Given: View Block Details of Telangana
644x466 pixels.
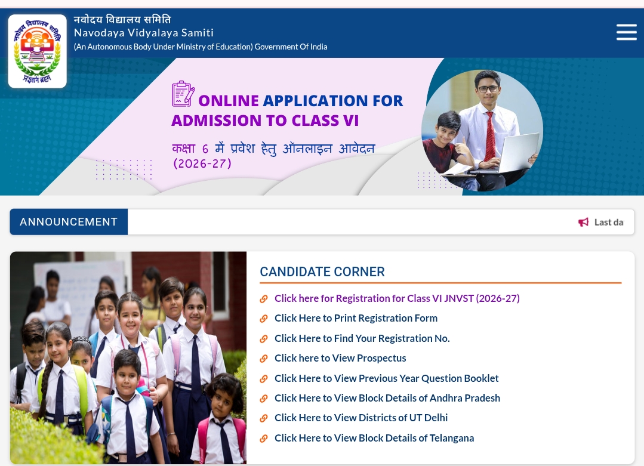Looking at the screenshot, I should (x=374, y=438).
